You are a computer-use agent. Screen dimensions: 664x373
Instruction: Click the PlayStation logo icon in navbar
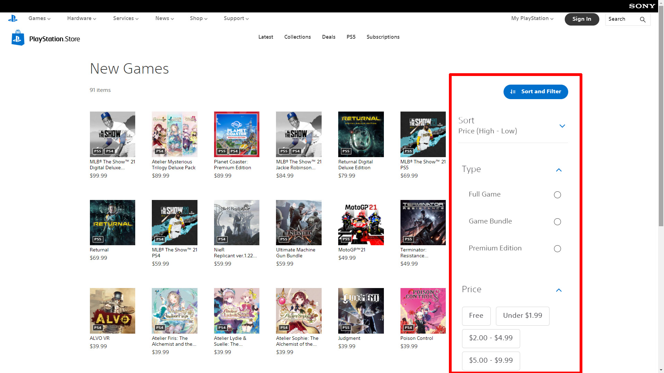click(x=13, y=19)
